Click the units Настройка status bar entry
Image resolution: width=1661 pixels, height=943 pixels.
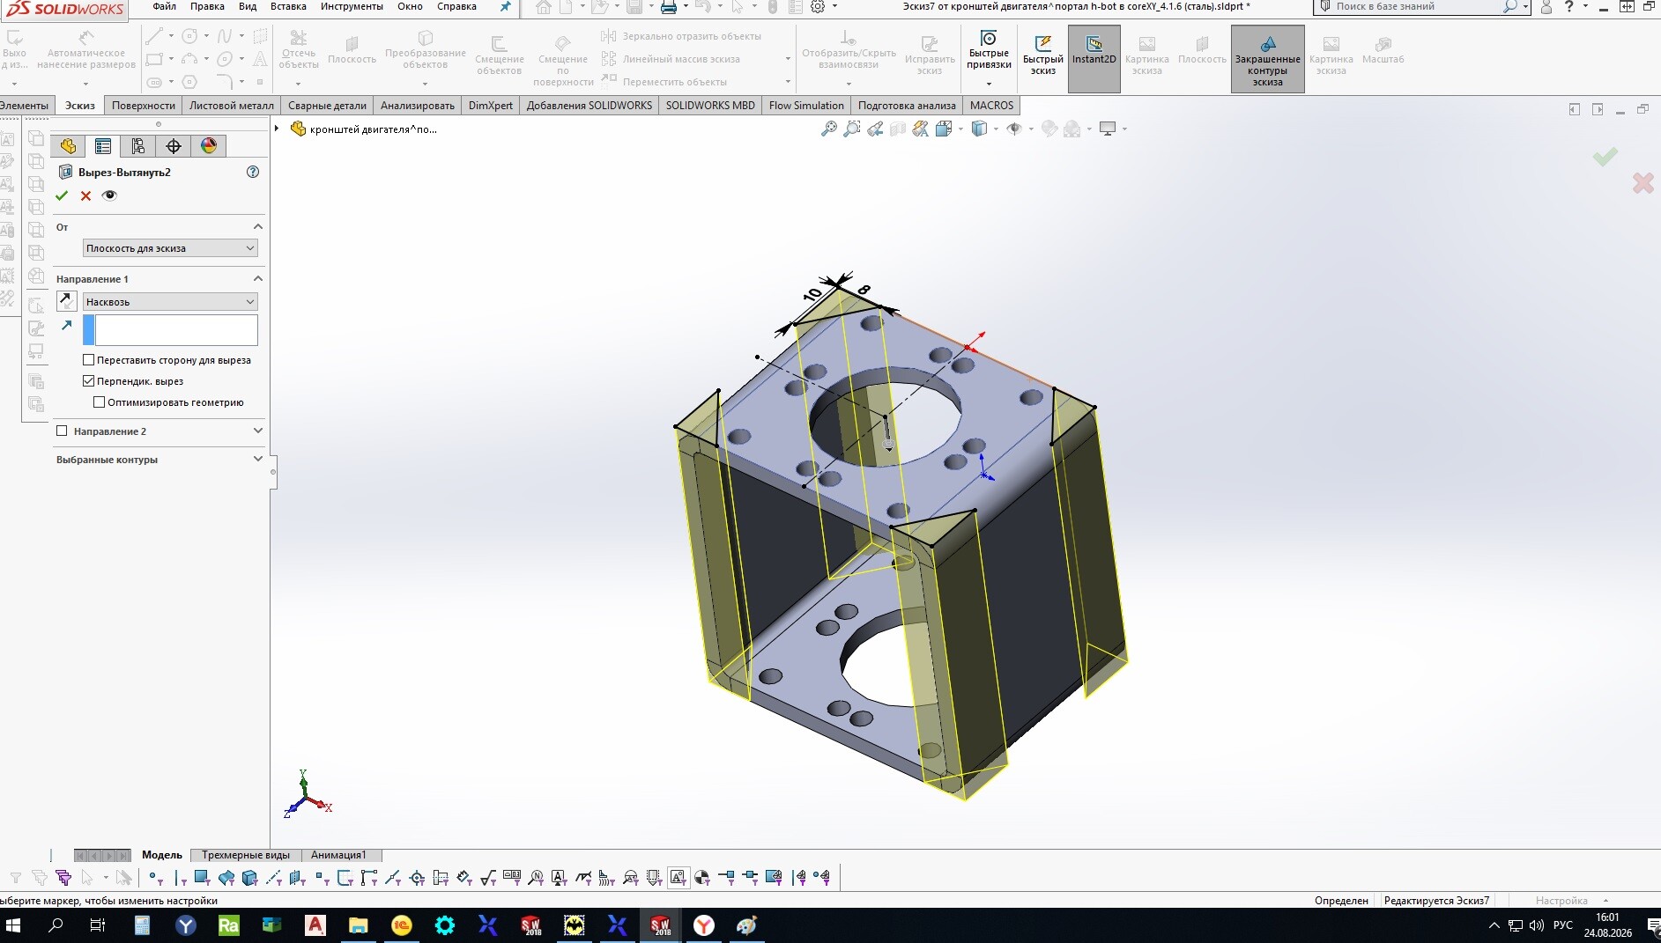tap(1561, 901)
